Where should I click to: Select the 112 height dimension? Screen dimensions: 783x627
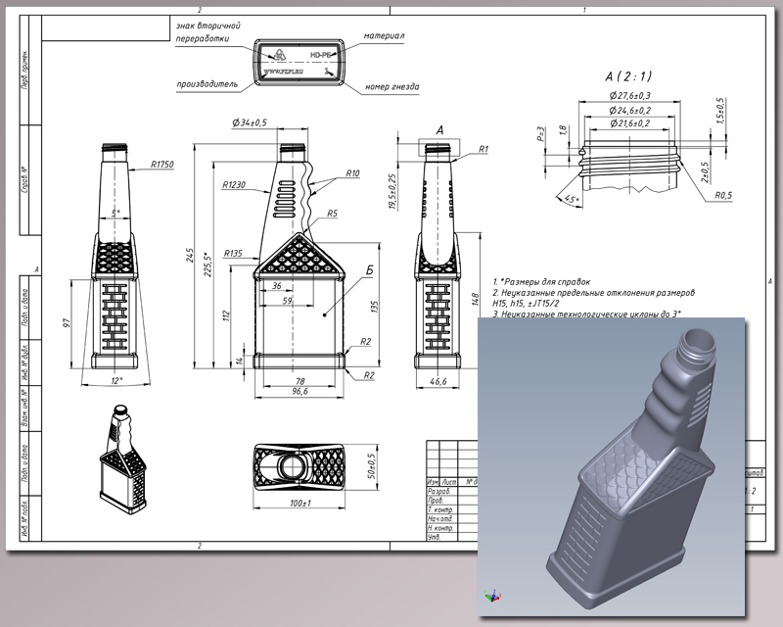click(226, 315)
